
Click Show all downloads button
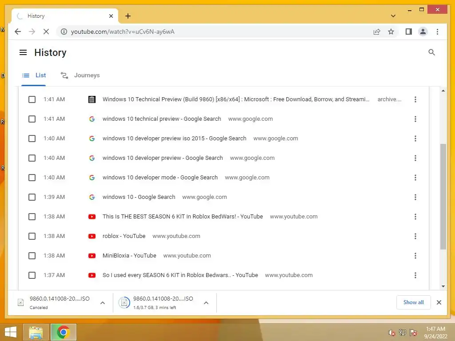pyautogui.click(x=413, y=302)
